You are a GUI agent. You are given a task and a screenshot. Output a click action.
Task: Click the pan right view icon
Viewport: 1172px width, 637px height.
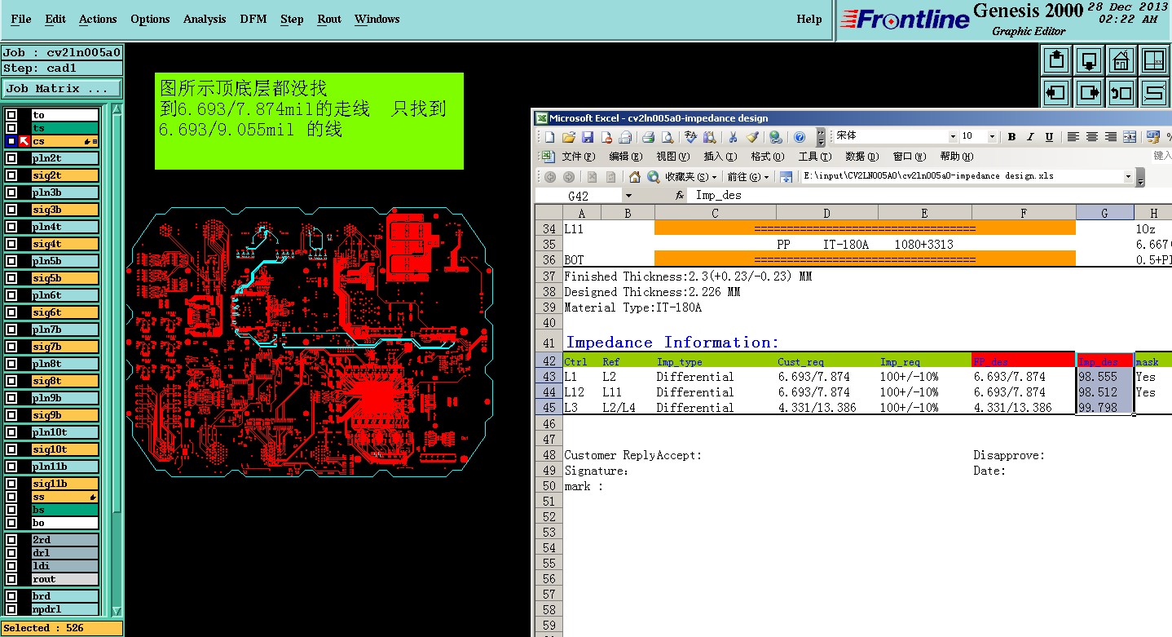click(x=1089, y=92)
